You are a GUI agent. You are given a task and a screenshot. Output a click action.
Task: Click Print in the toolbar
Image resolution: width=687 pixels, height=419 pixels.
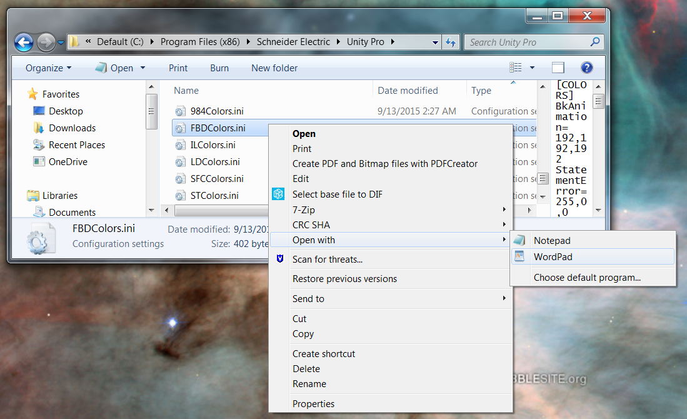[x=178, y=68]
